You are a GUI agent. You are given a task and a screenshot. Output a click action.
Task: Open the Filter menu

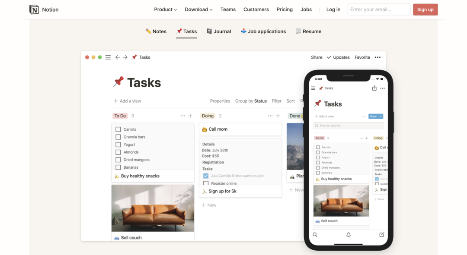coord(276,101)
